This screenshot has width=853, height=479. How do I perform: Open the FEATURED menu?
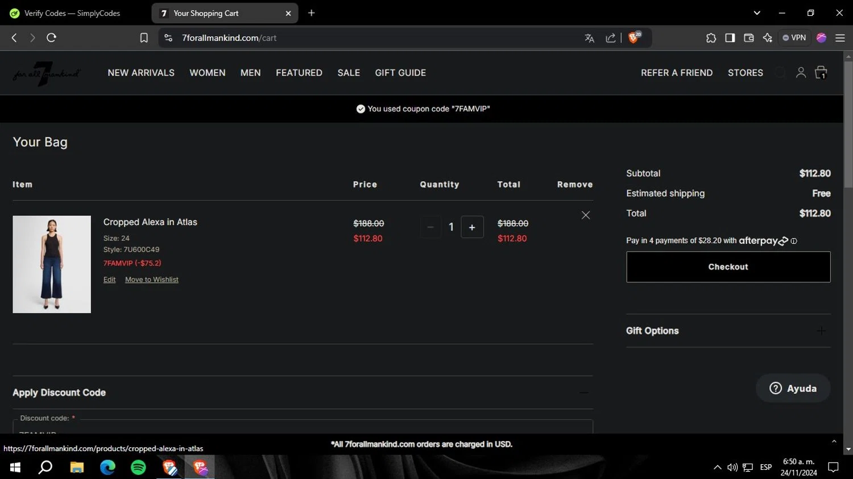(299, 73)
